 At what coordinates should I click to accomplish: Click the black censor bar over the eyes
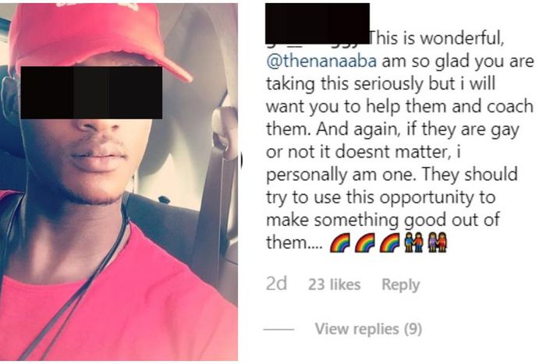point(91,93)
